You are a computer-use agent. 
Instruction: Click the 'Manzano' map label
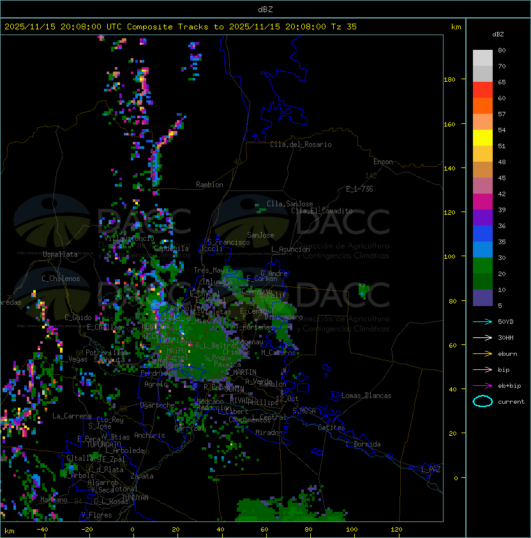(x=54, y=500)
